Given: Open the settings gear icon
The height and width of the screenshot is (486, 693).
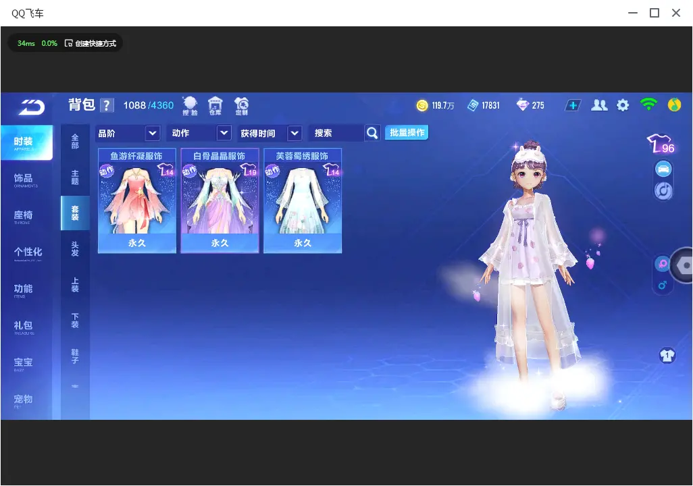Looking at the screenshot, I should pyautogui.click(x=623, y=105).
